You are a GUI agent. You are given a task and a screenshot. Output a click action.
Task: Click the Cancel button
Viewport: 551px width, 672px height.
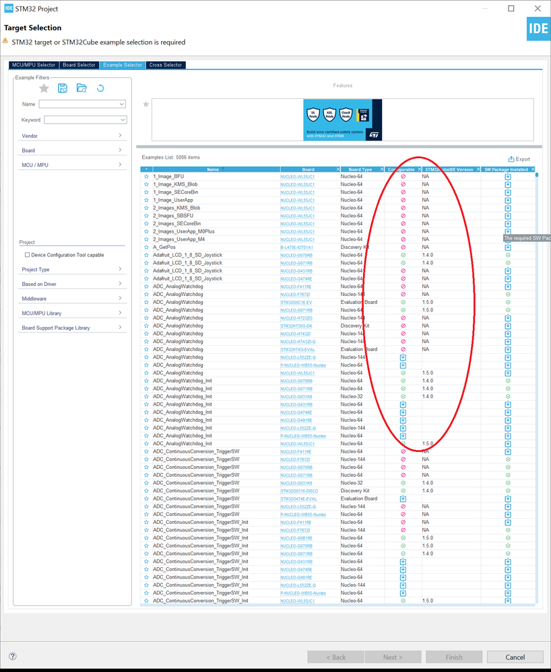click(515, 657)
